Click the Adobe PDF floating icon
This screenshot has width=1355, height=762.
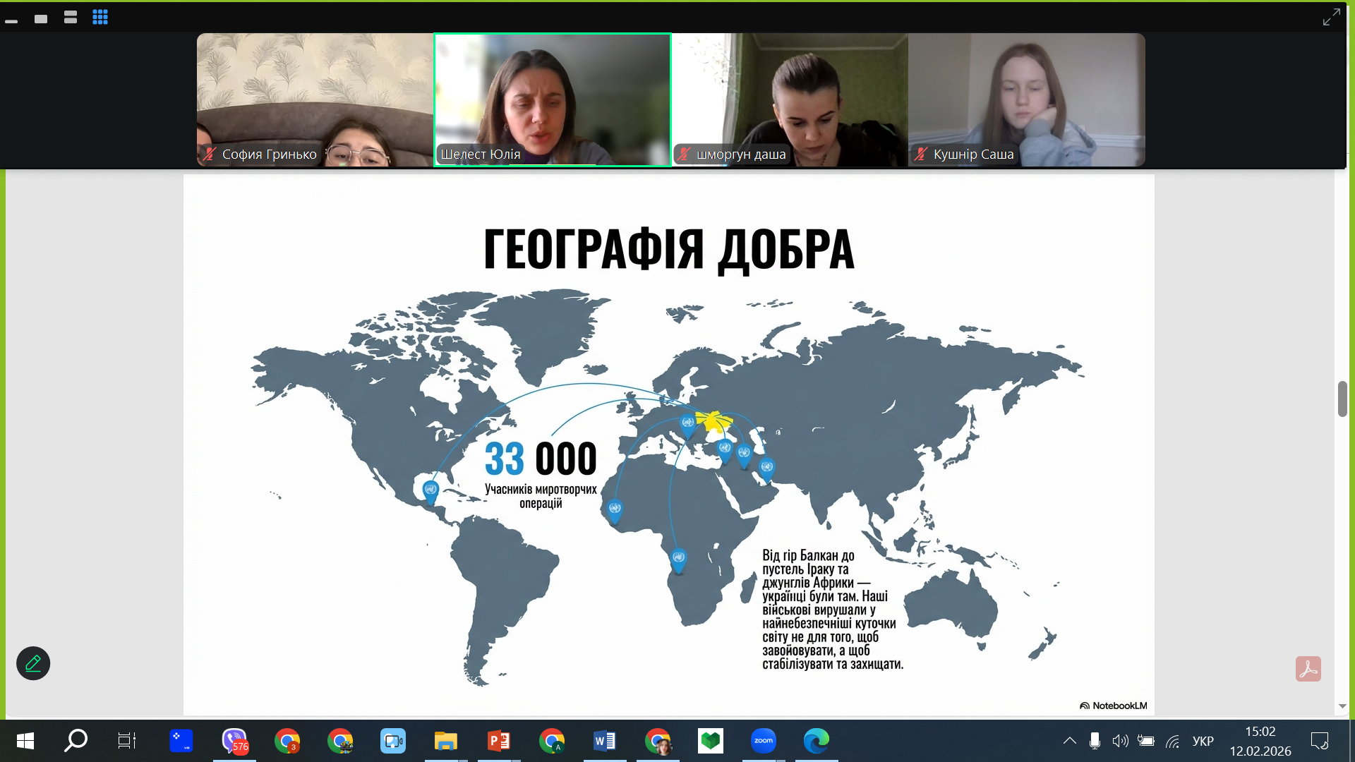(1308, 668)
